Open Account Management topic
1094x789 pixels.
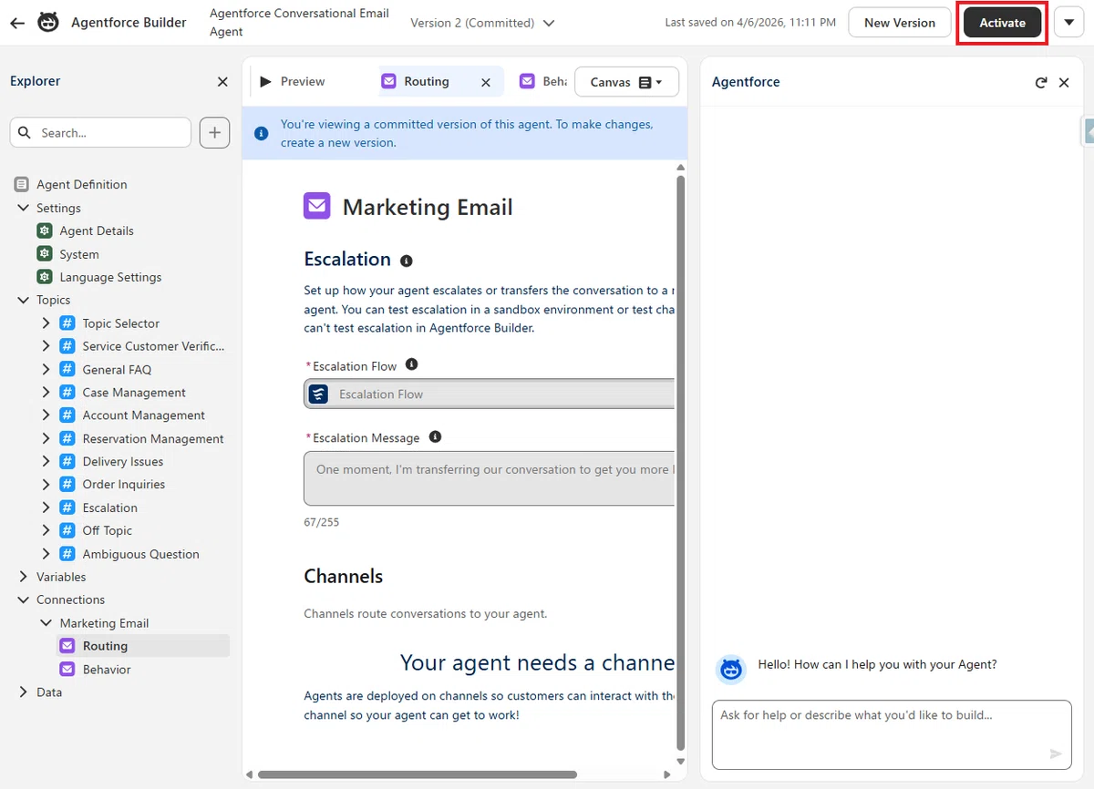[144, 415]
